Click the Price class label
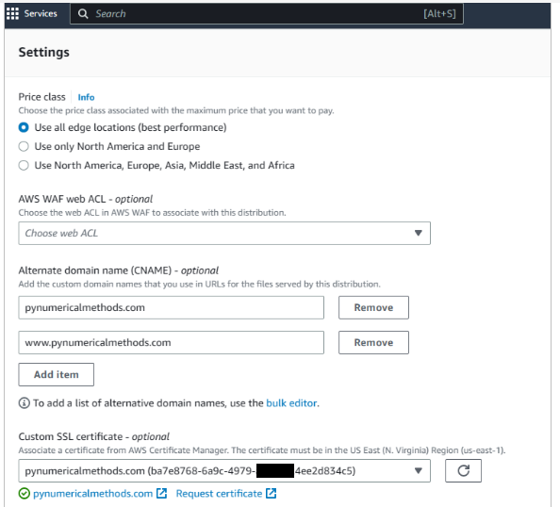Viewport: 560px width, 507px height. 41,97
